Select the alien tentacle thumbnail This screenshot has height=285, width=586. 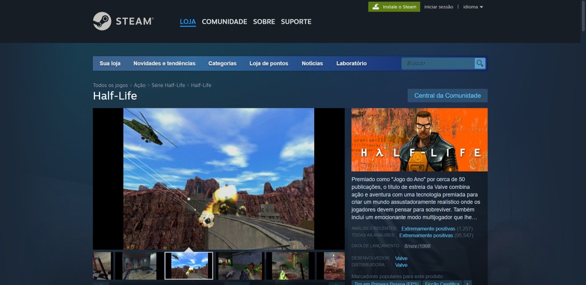[x=290, y=266]
